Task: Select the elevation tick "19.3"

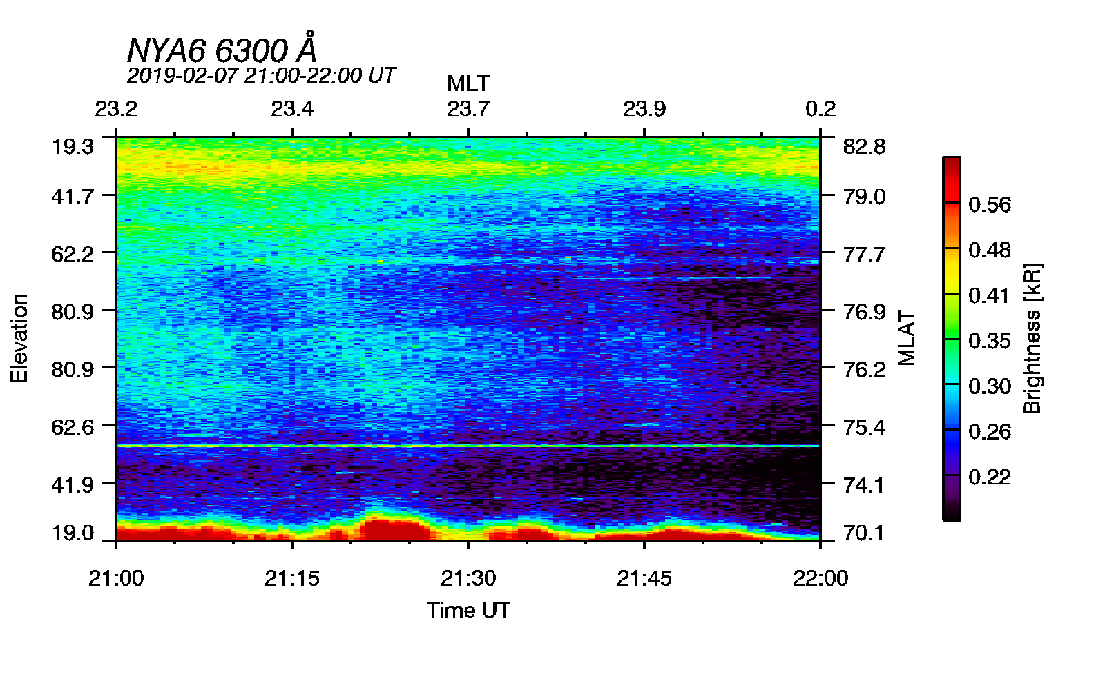Action: (73, 146)
